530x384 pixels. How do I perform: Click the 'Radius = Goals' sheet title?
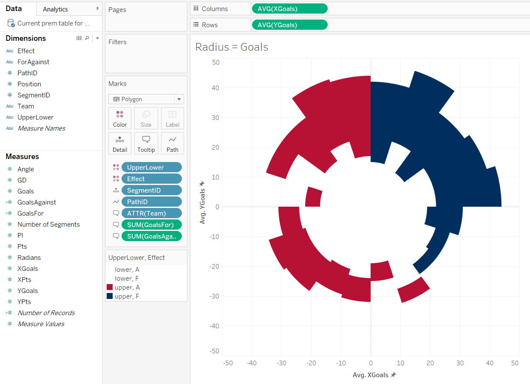pos(232,47)
